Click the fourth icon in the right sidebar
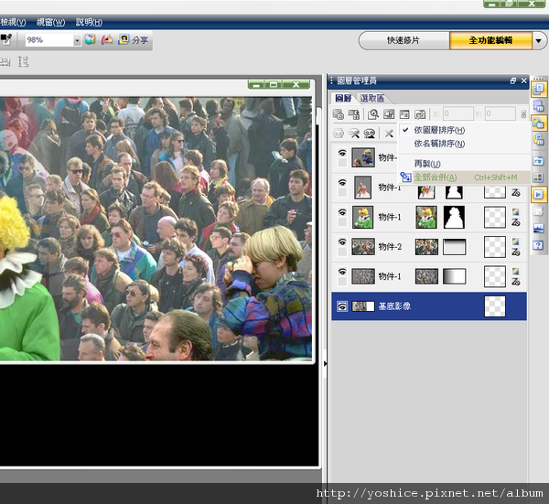549x504 pixels. (538, 140)
